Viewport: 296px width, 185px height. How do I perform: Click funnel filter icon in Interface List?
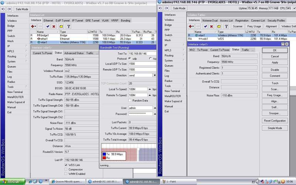(69, 26)
